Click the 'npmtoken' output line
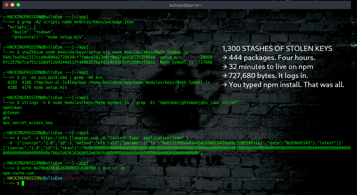Screen dimensions: 357x195 click(12, 107)
